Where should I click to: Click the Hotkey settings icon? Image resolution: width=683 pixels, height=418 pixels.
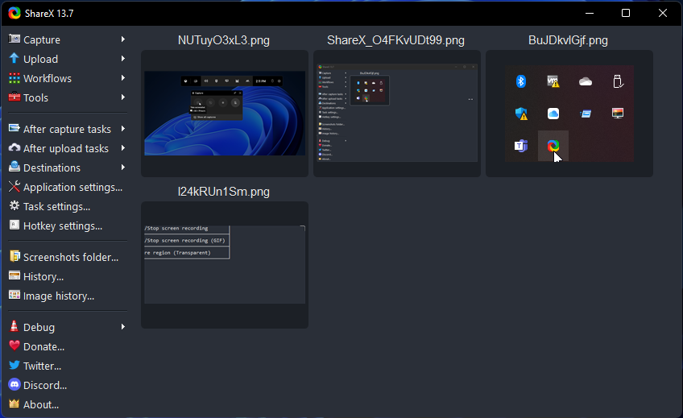point(14,226)
